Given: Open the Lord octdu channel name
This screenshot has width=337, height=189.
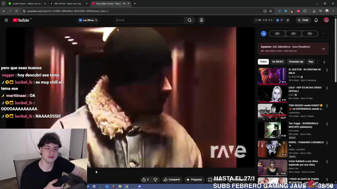Looking at the screenshot, I should pos(294,131).
